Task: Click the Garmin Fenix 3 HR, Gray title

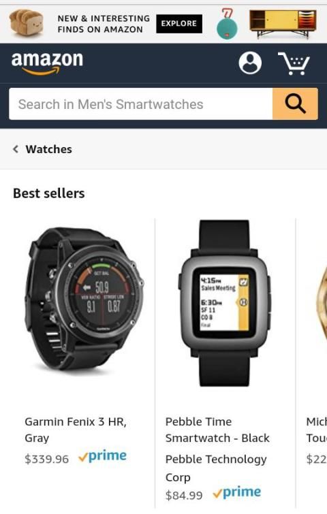Action: coord(76,430)
